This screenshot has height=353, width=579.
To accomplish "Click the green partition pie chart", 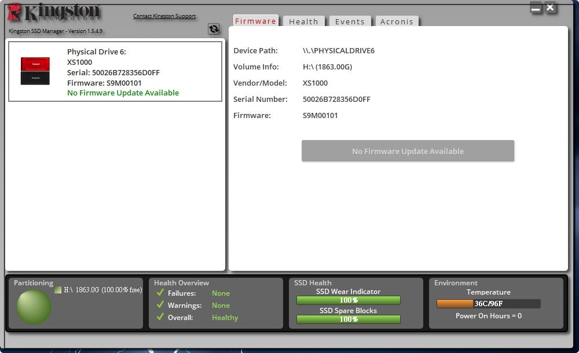I will pyautogui.click(x=34, y=307).
